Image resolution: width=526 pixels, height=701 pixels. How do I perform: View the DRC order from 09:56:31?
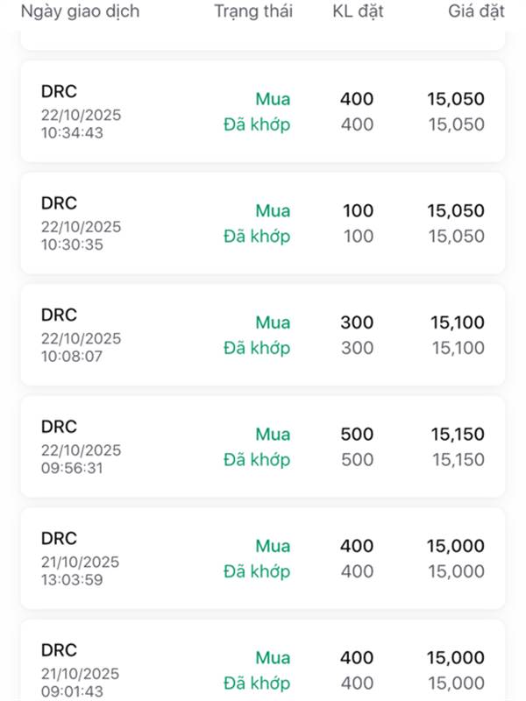[x=263, y=446]
